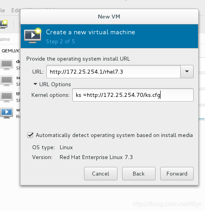Collapse the URL Options expander
This screenshot has width=205, height=211.
[35, 84]
